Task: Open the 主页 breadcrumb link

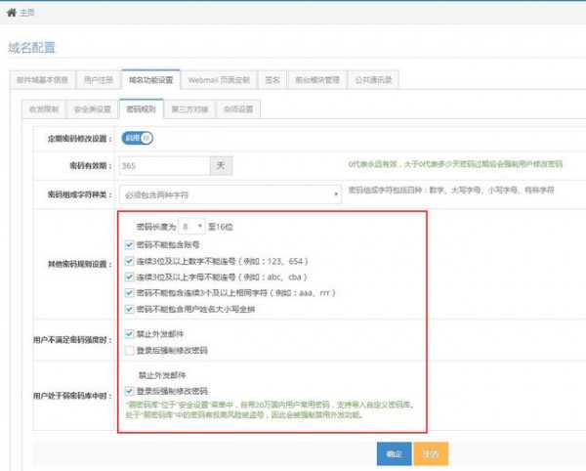Action: point(27,13)
